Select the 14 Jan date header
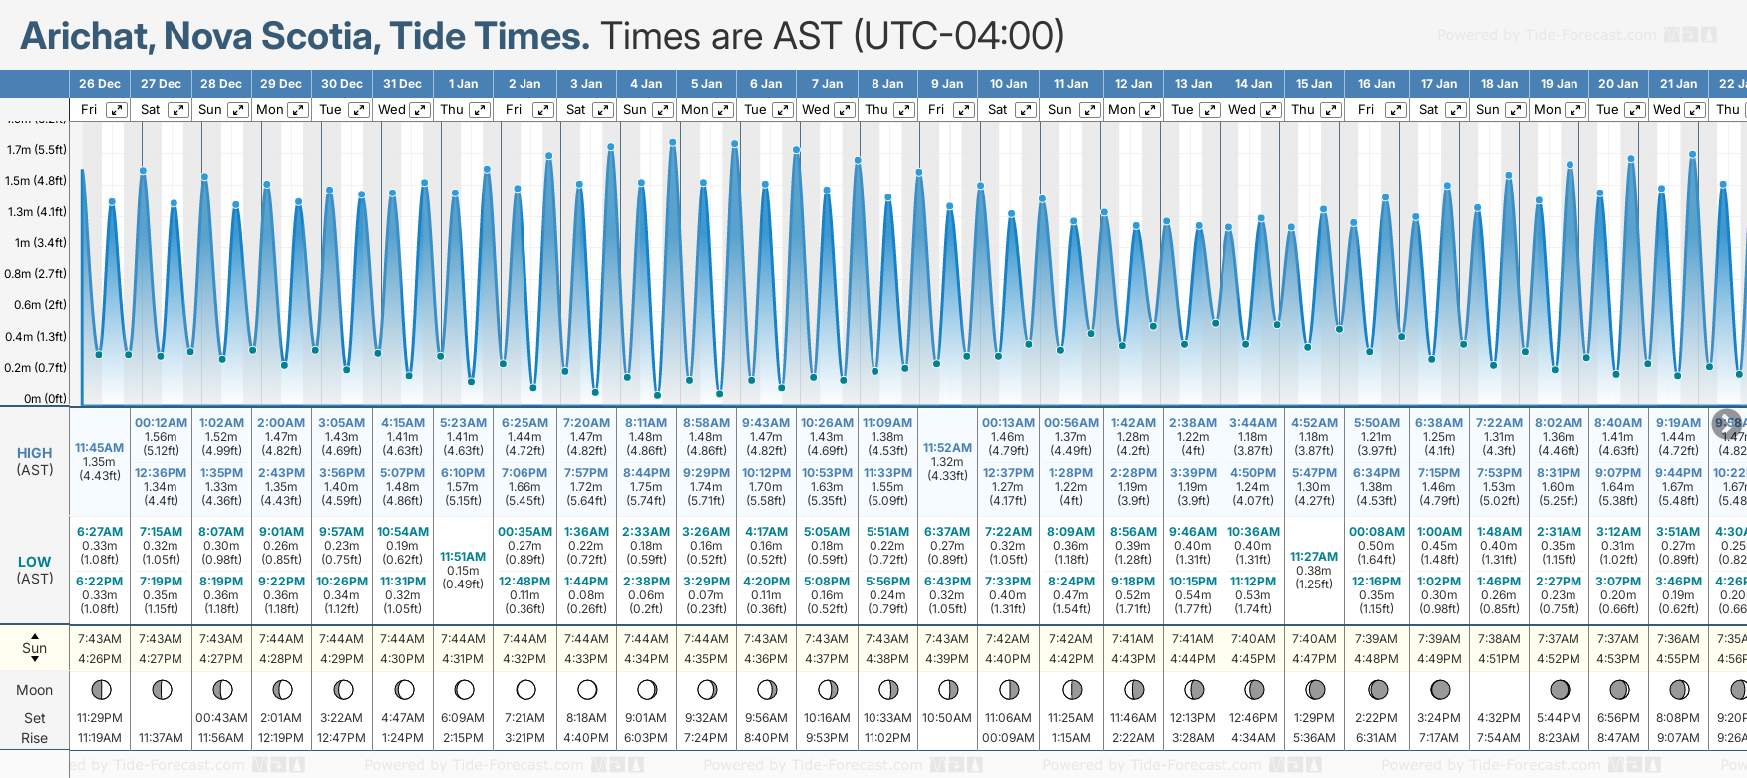The image size is (1747, 778). coord(1253,84)
